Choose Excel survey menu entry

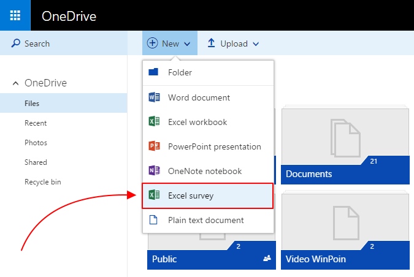pyautogui.click(x=207, y=195)
